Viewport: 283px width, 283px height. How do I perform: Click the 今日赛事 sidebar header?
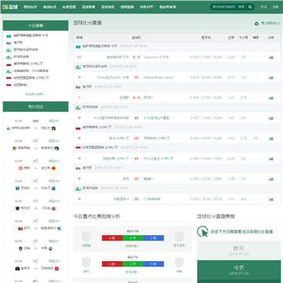coord(35,26)
